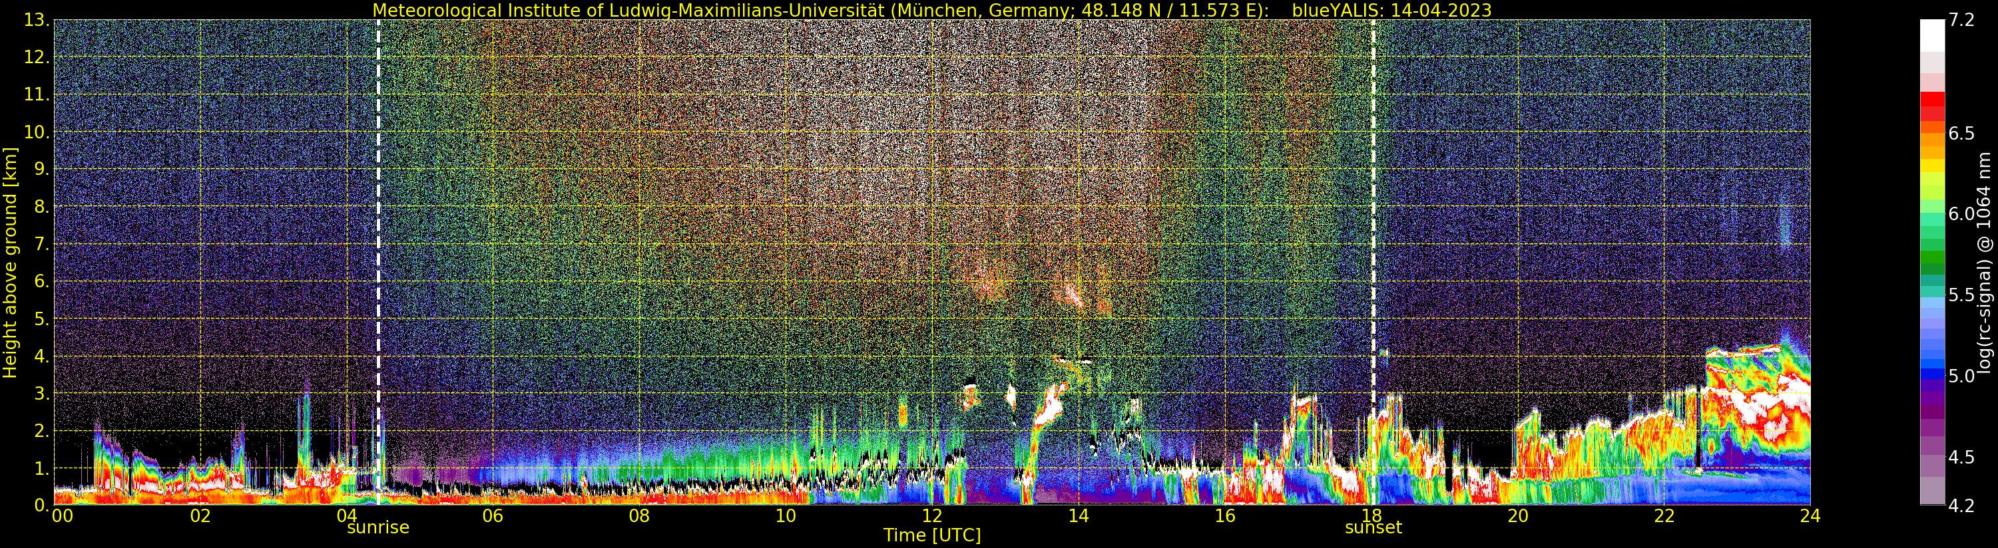The height and width of the screenshot is (548, 1998).
Task: Click the 22 tick on the time axis
Action: click(1664, 516)
